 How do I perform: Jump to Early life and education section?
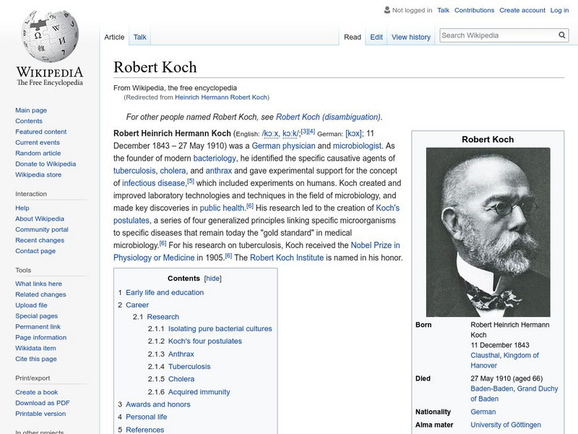[165, 292]
